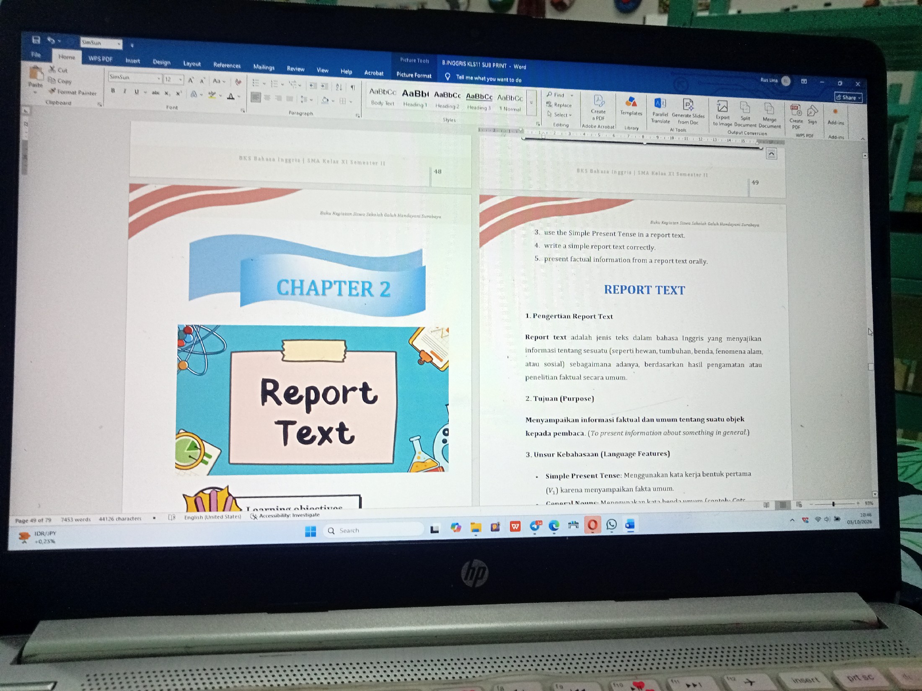The width and height of the screenshot is (922, 691).
Task: Toggle Italic formatting
Action: pos(124,91)
